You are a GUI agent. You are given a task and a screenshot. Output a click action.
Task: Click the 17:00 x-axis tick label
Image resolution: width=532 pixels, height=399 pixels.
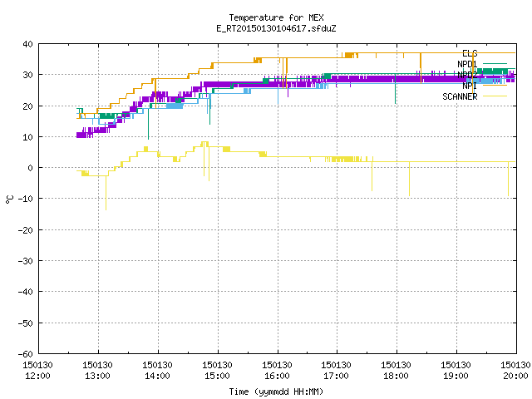pyautogui.click(x=336, y=376)
